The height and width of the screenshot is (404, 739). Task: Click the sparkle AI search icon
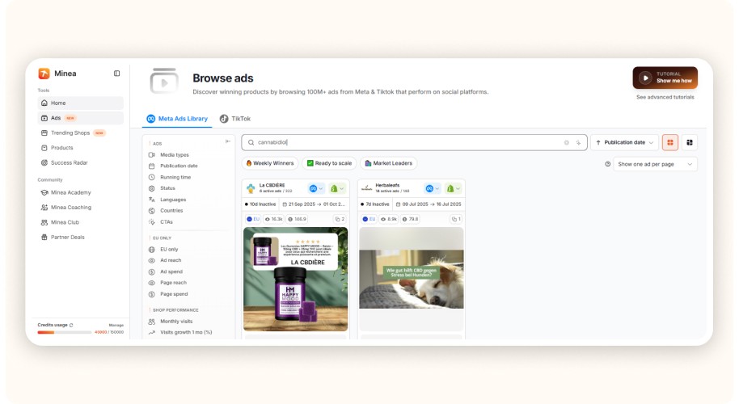(578, 142)
